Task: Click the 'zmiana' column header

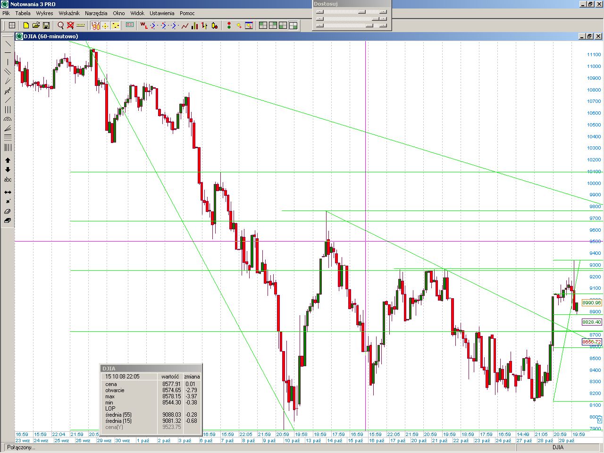Action: click(x=192, y=377)
